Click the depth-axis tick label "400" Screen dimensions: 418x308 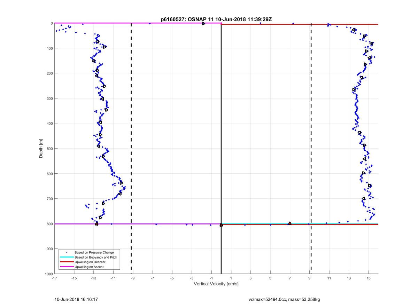pyautogui.click(x=50, y=124)
